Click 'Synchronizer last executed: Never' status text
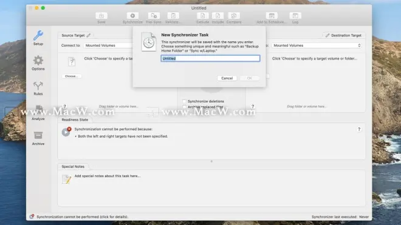 (340, 217)
